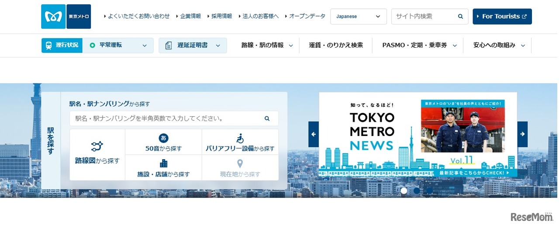
Task: Click the site search magnifier icon
Action: (460, 17)
